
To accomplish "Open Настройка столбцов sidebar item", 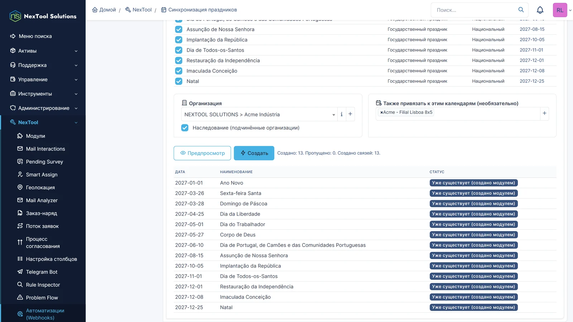I will 52,259.
